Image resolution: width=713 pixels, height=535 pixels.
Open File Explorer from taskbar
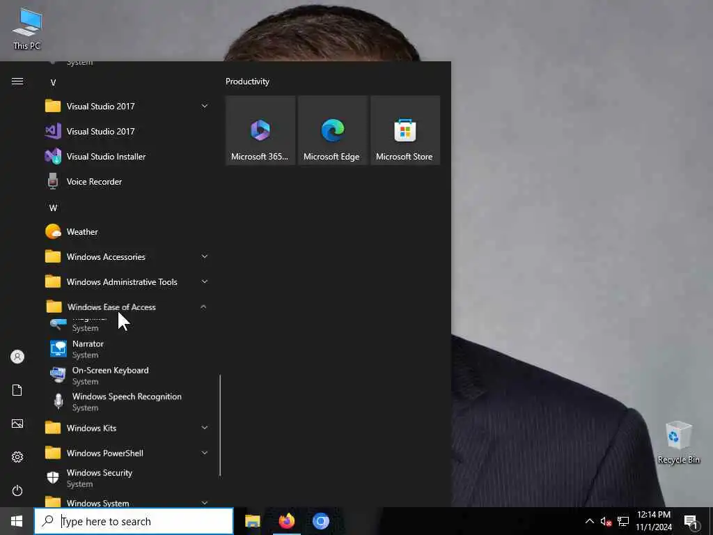click(252, 521)
